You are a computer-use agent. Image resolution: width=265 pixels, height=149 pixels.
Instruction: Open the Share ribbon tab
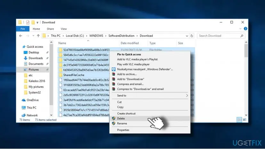pos(50,29)
